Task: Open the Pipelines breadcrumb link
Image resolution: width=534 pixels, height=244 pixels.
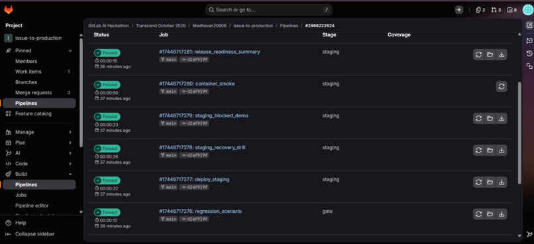Action: (289, 26)
